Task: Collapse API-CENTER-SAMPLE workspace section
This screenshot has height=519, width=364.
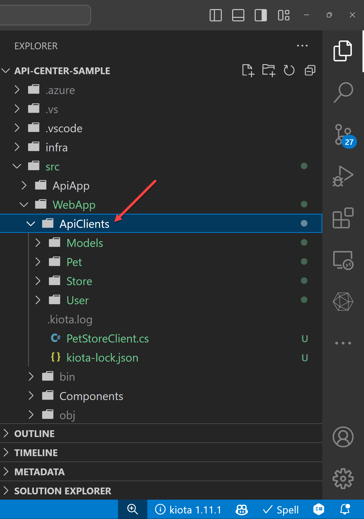Action: [x=161, y=71]
